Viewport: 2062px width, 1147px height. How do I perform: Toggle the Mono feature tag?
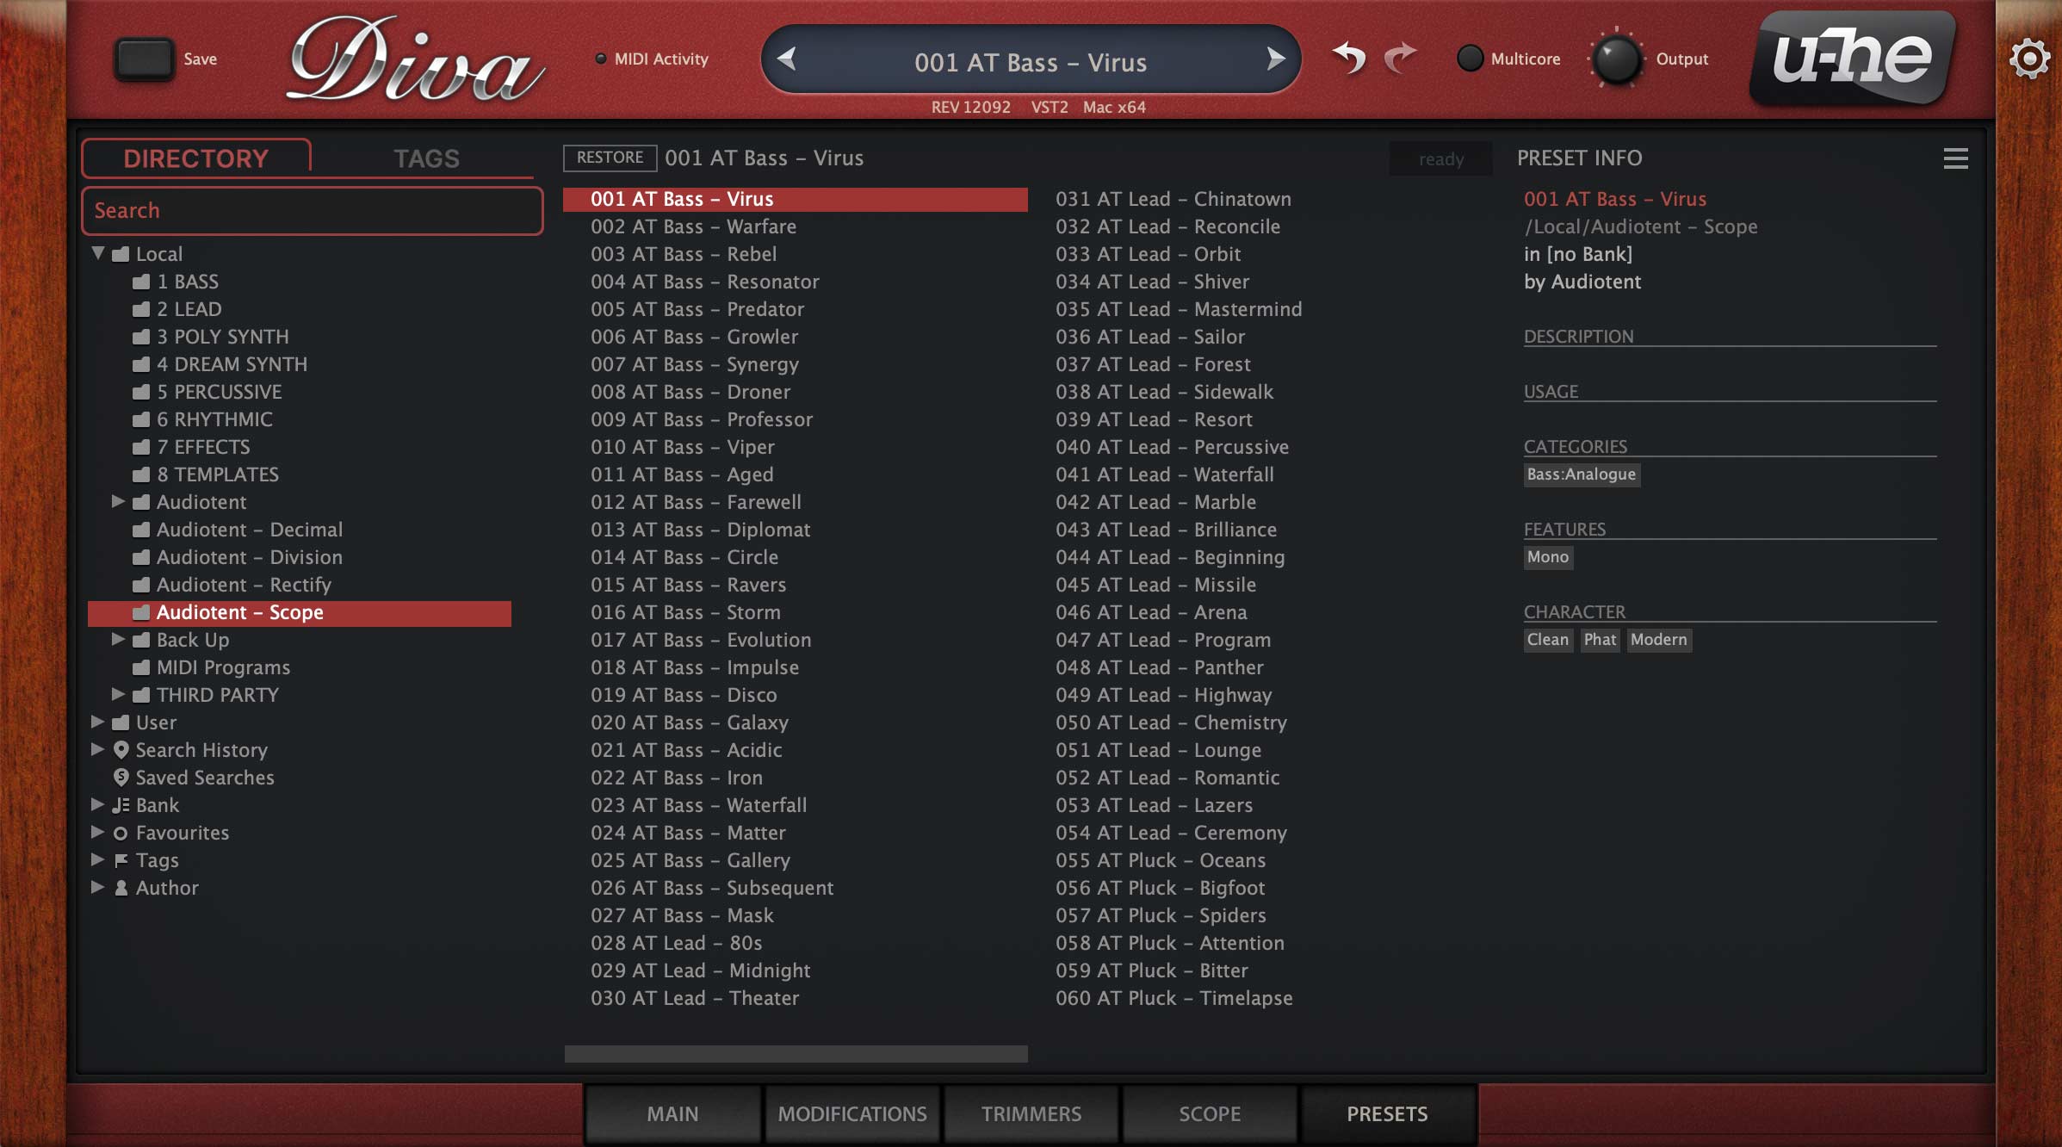(x=1547, y=557)
